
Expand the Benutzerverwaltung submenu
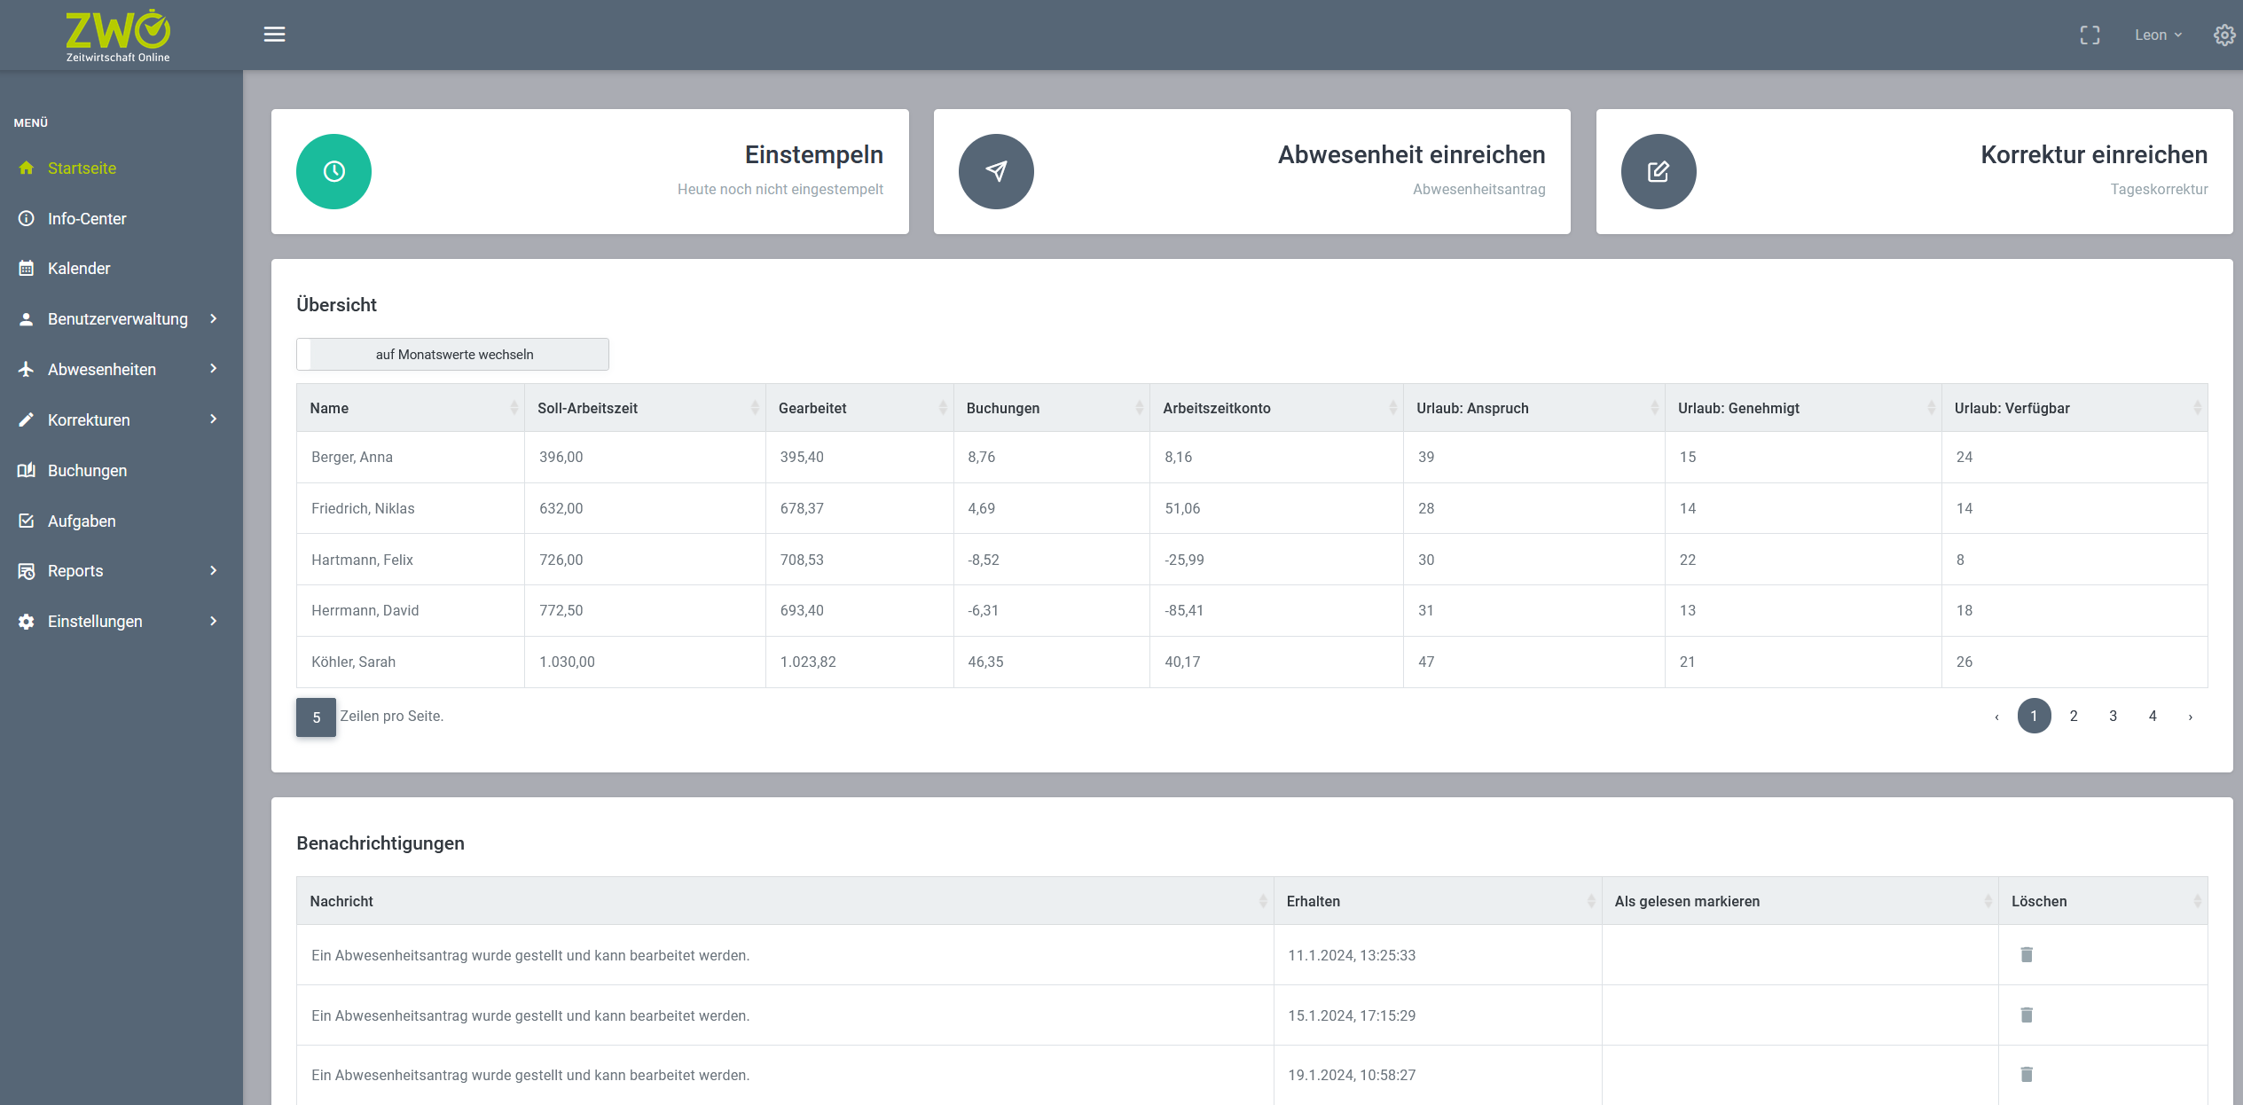point(118,318)
